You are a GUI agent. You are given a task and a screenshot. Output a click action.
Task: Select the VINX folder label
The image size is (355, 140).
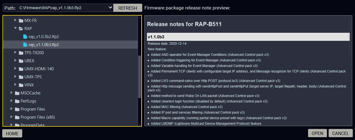coord(29,85)
